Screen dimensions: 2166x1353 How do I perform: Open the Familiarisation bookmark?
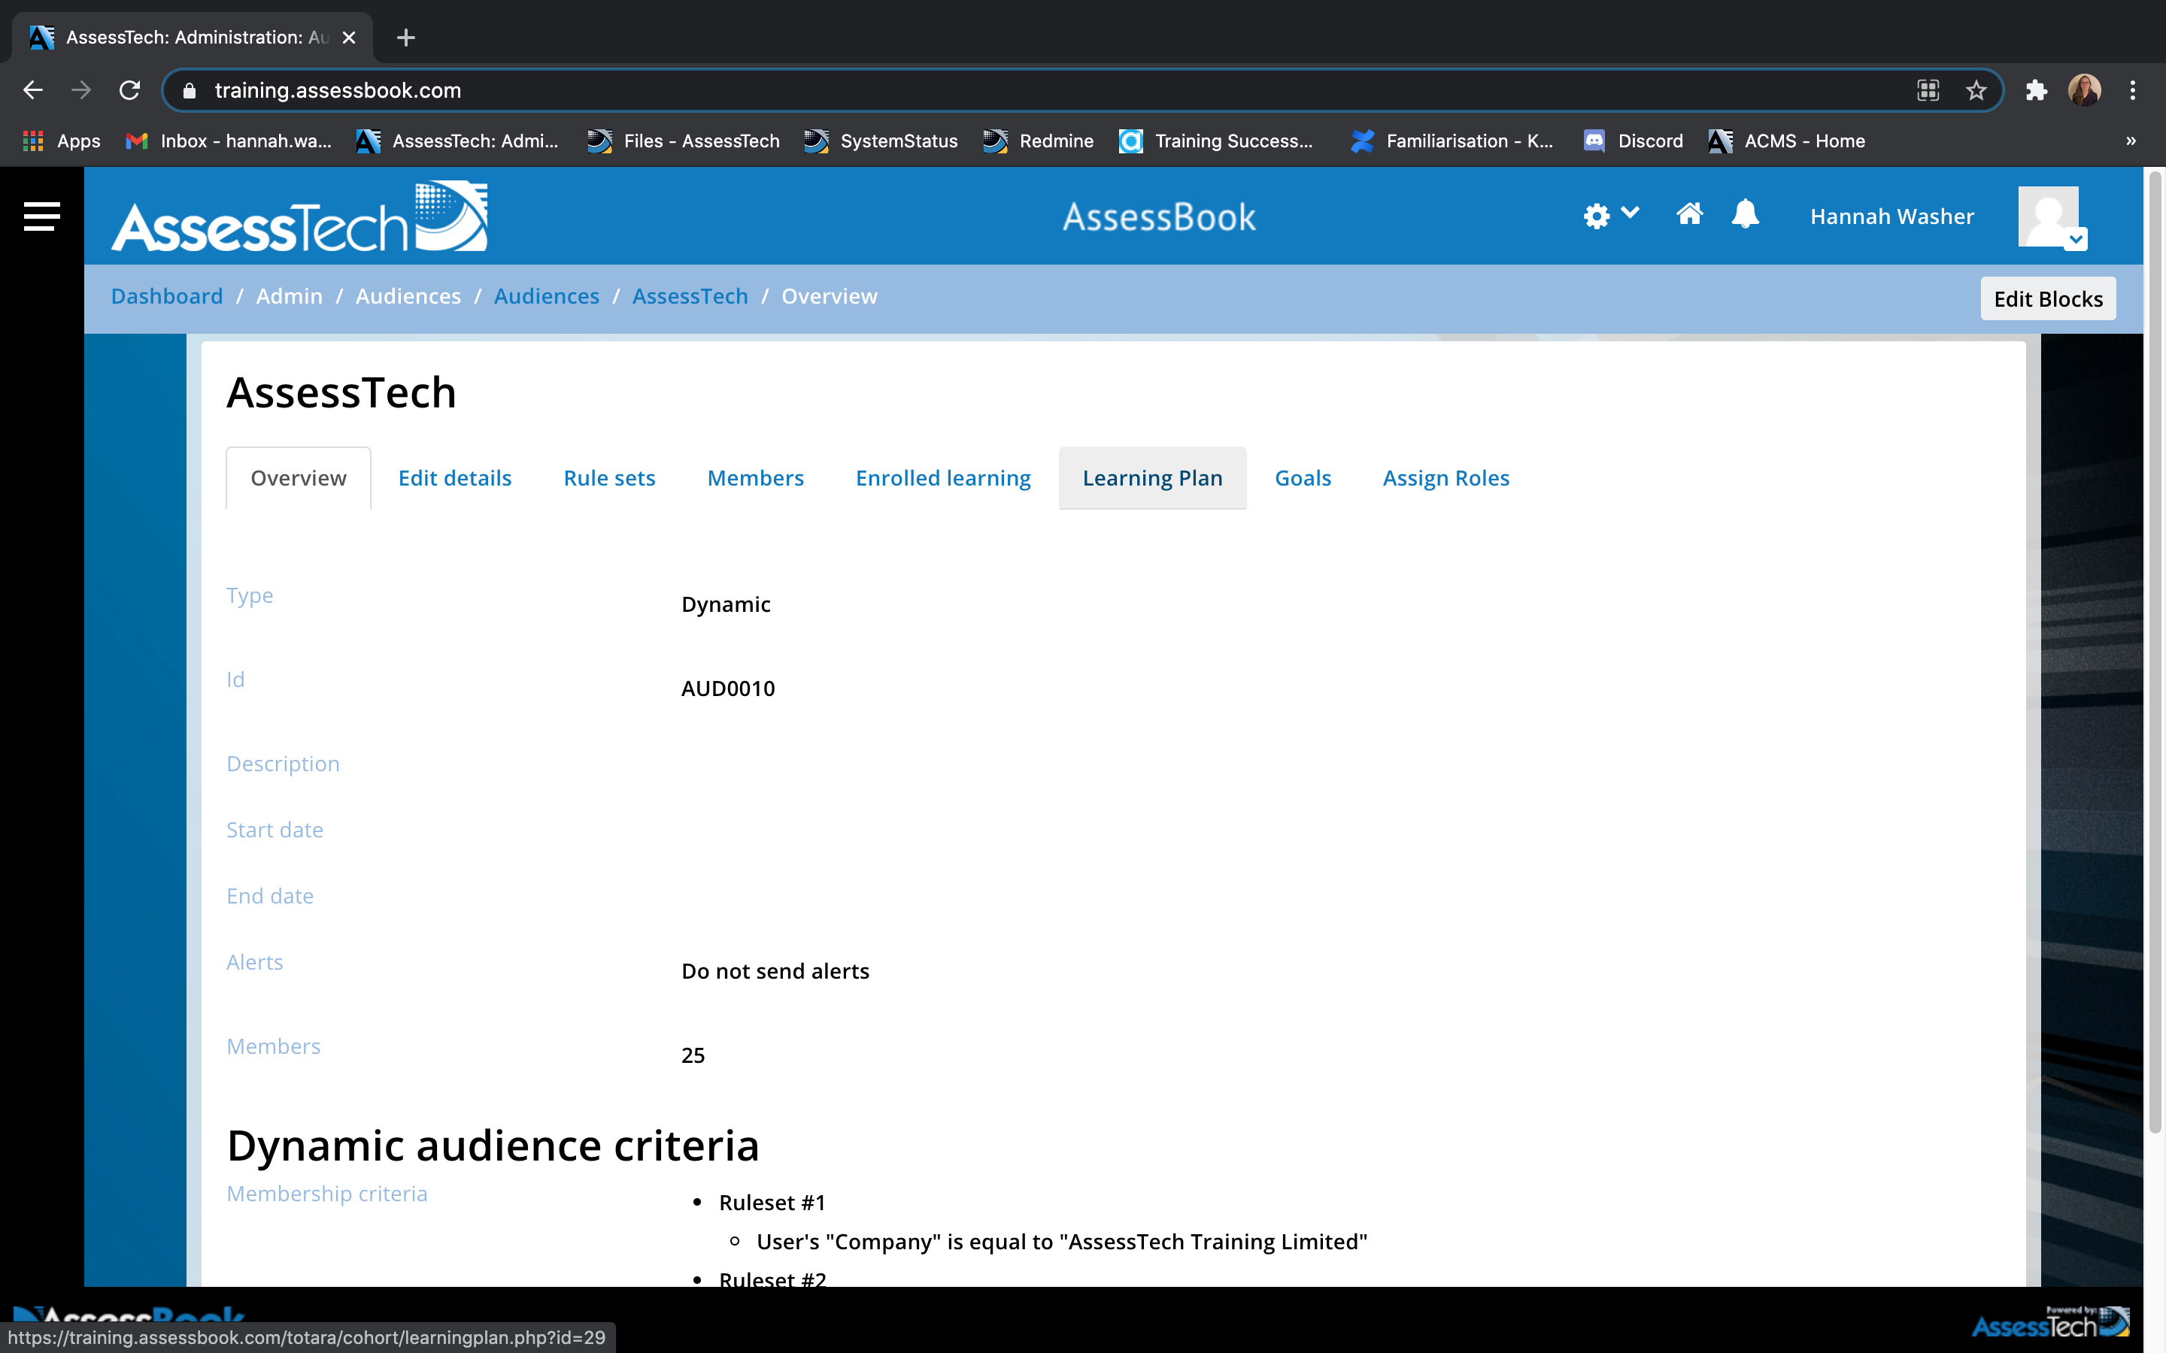click(1452, 141)
